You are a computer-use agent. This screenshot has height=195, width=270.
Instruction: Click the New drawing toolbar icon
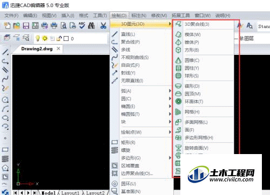[8, 25]
